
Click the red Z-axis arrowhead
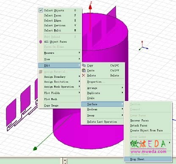[91, 6]
